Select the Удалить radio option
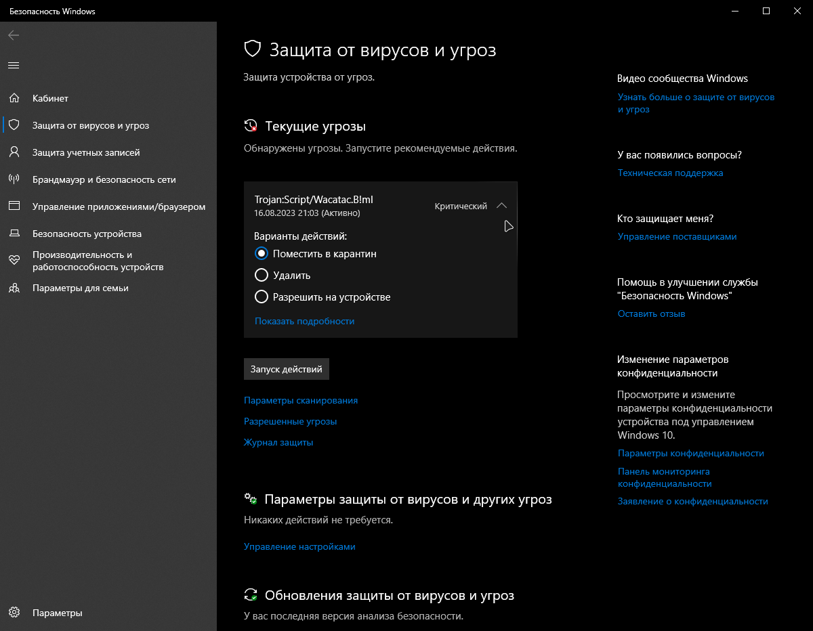 [283, 276]
